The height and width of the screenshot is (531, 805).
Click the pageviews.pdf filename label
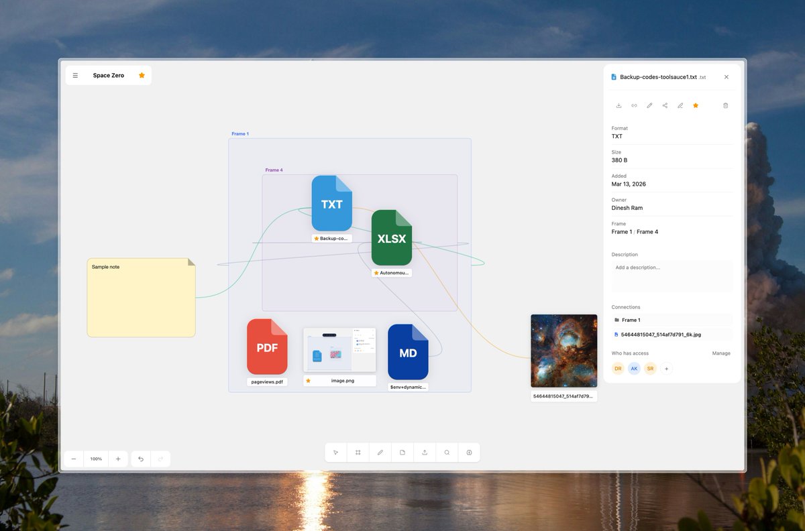pyautogui.click(x=267, y=381)
